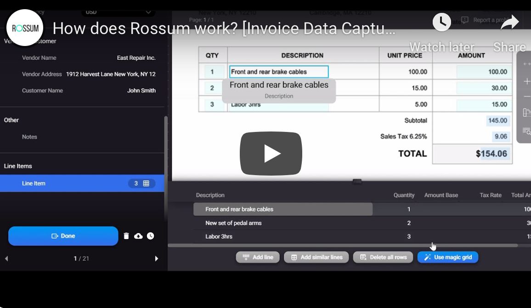Click the line items horizontal scrollbar
Viewport: 531px width, 308px height.
pyautogui.click(x=342, y=245)
